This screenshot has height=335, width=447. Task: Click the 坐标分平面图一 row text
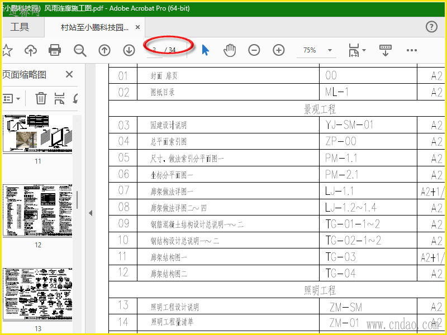172,175
